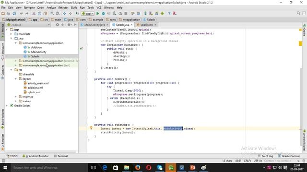Click the yellow lightbulb intention icon
307x172 pixels.
click(91, 128)
